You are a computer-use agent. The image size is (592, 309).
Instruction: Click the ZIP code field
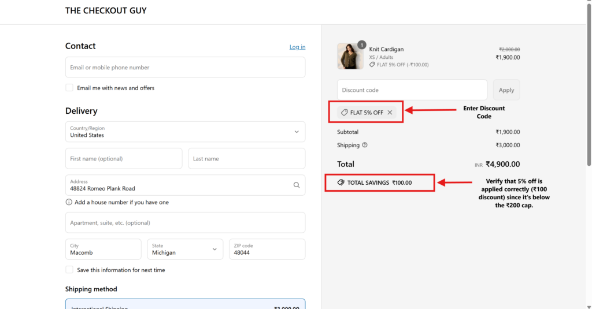click(267, 250)
